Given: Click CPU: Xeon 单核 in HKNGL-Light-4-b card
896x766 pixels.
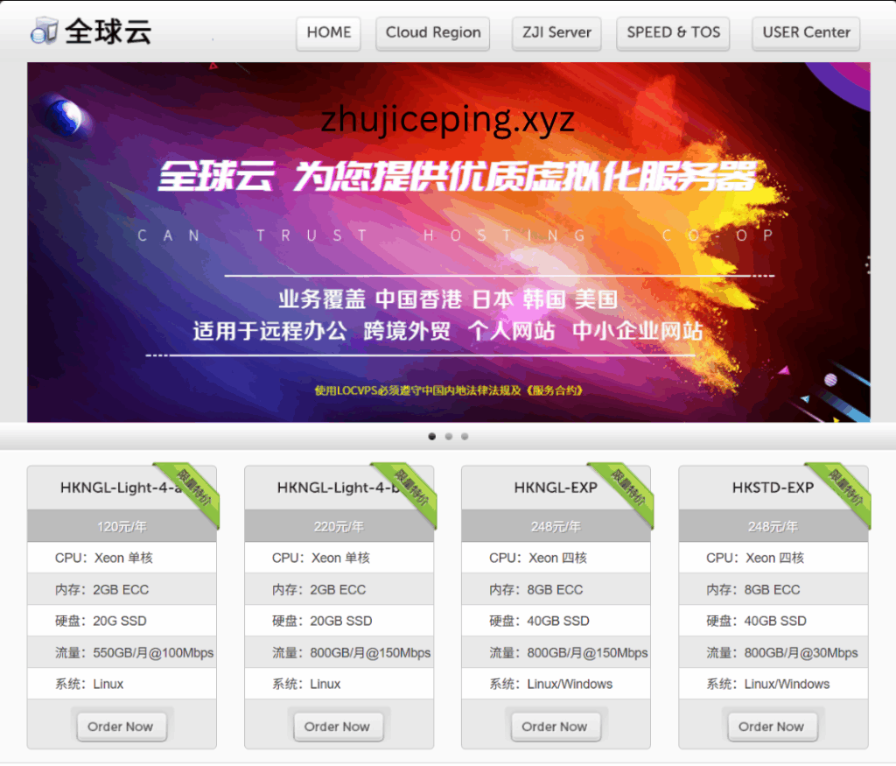Looking at the screenshot, I should coord(339,558).
